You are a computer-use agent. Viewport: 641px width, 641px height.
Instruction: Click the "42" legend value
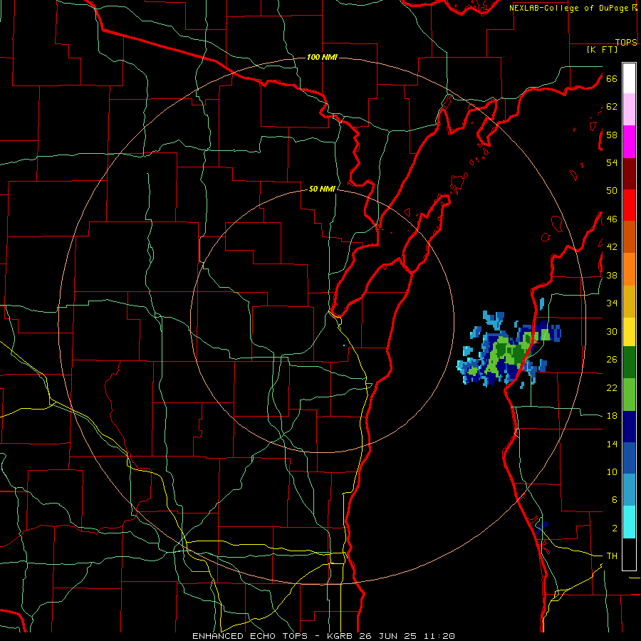[x=612, y=247]
